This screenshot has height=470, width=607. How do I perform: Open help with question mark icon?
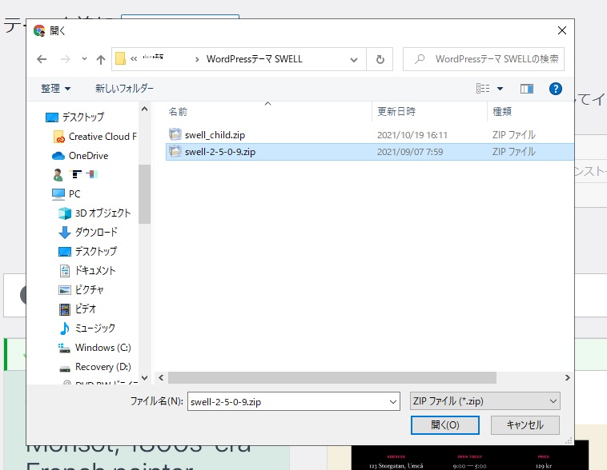(556, 89)
